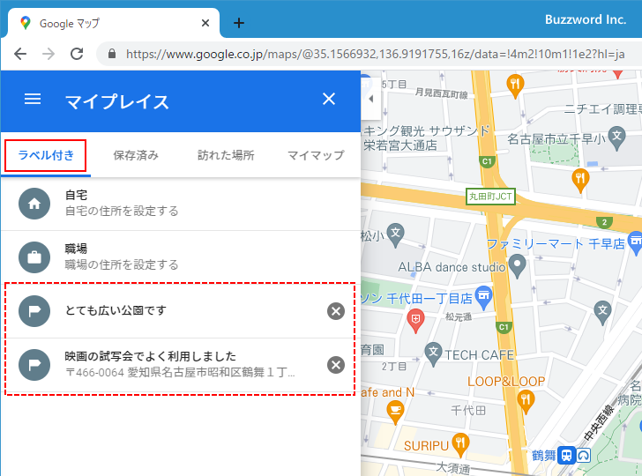Screen dimensions: 642x476
Task: Click the flag icon for 映画の試写会 entry
Action: coord(34,365)
